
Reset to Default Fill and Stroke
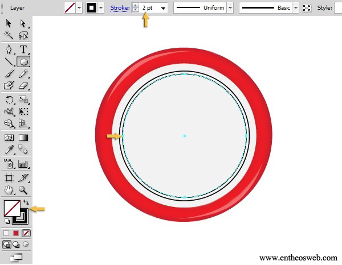point(7,221)
